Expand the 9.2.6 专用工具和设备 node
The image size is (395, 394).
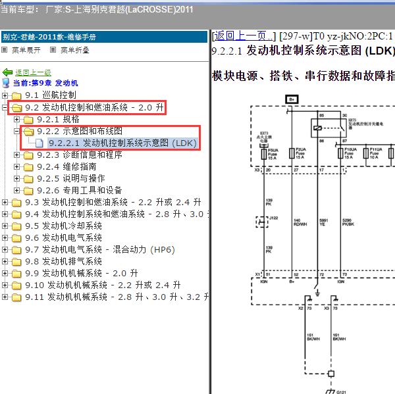[16, 190]
